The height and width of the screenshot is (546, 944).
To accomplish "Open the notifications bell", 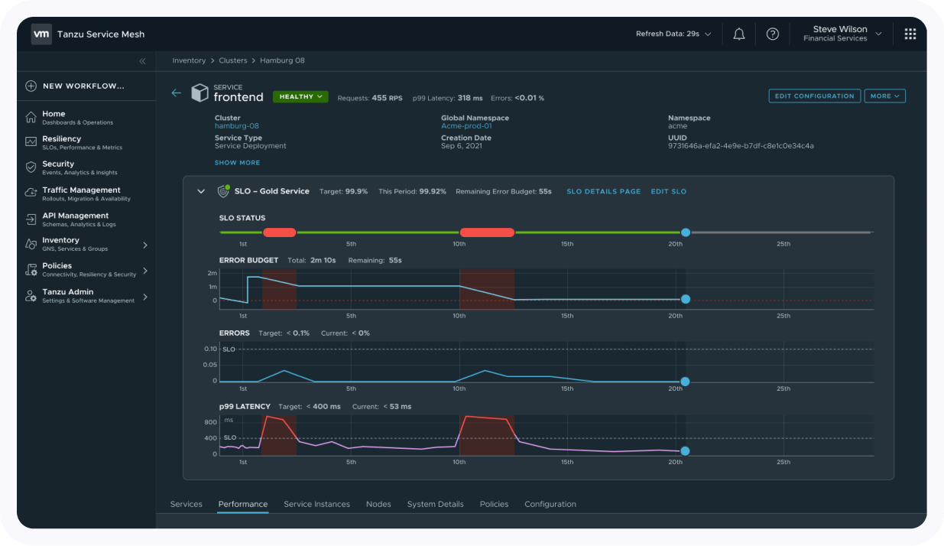I will tap(739, 34).
